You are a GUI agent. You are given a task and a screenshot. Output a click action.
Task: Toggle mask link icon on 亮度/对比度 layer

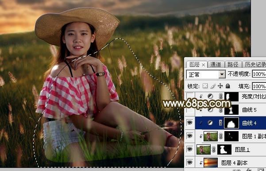click(220, 96)
